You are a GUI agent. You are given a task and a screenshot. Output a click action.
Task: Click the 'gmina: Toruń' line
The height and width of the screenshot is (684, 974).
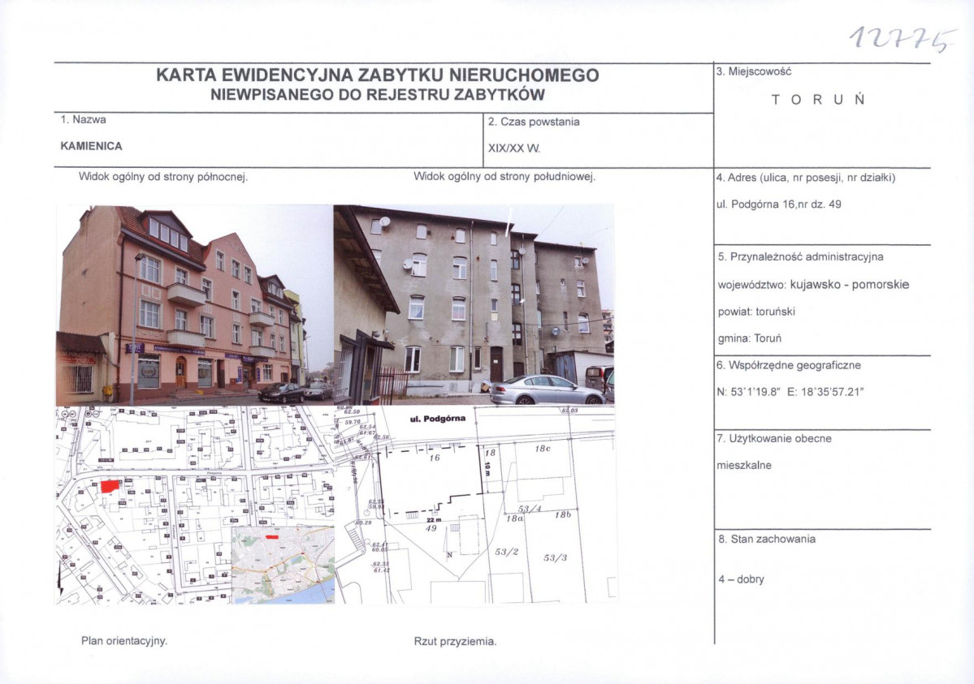coord(749,338)
